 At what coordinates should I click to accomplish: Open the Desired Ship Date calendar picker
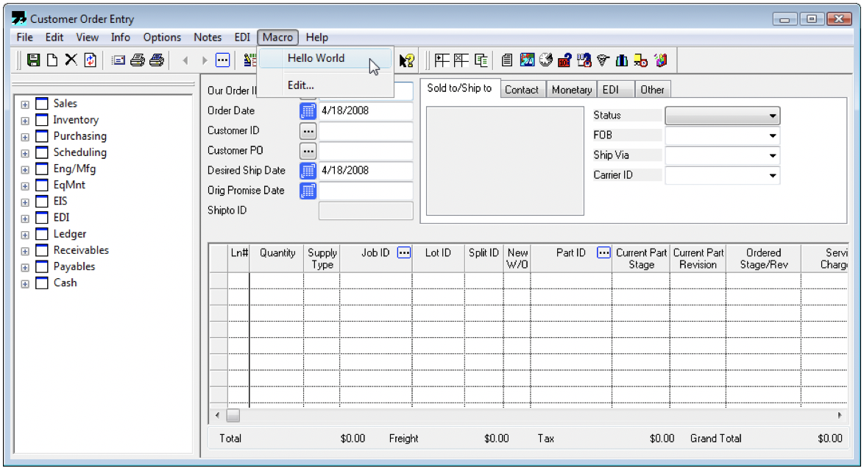tap(308, 171)
